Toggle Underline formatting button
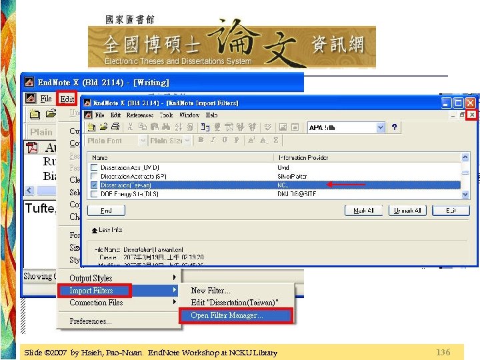The height and width of the screenshot is (360, 480). click(225, 140)
